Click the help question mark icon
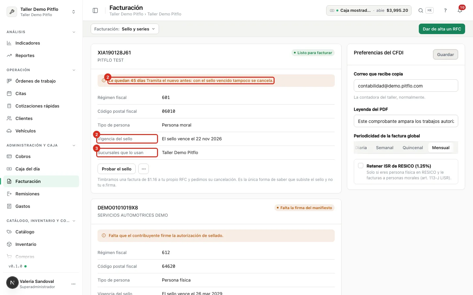 tap(445, 10)
